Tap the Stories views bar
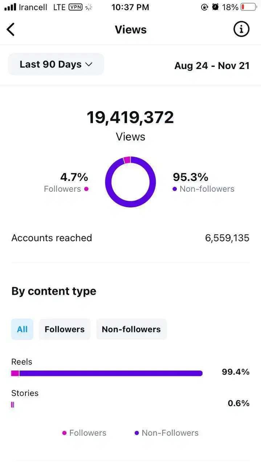The width and height of the screenshot is (261, 465). 13,405
